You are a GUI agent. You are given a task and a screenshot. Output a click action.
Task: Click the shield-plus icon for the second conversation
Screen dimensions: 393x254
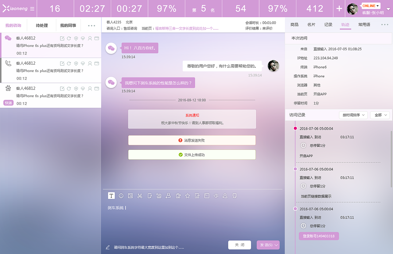(76, 63)
